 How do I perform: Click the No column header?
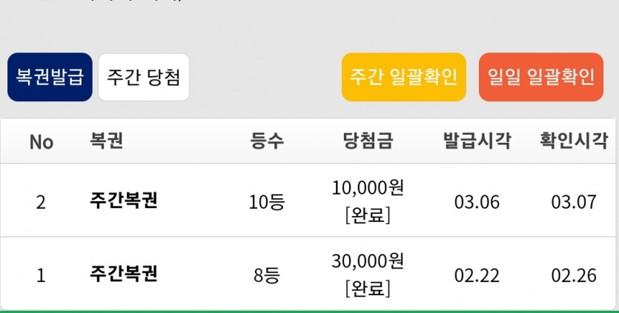tap(42, 141)
